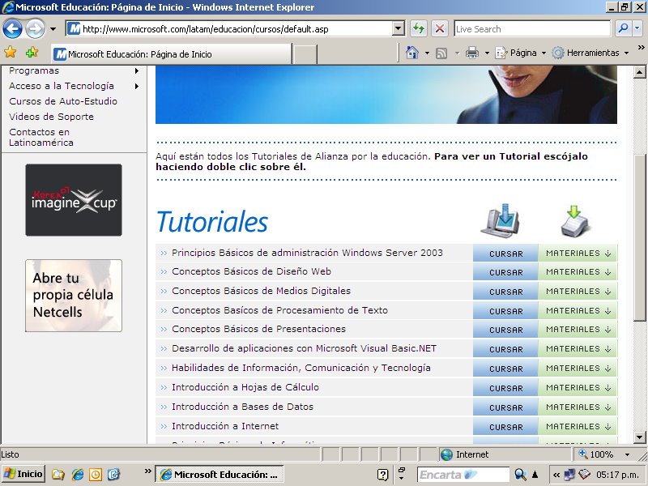Select Introducción a Bases de Datos row
Image resolution: width=648 pixels, height=486 pixels.
pos(314,407)
